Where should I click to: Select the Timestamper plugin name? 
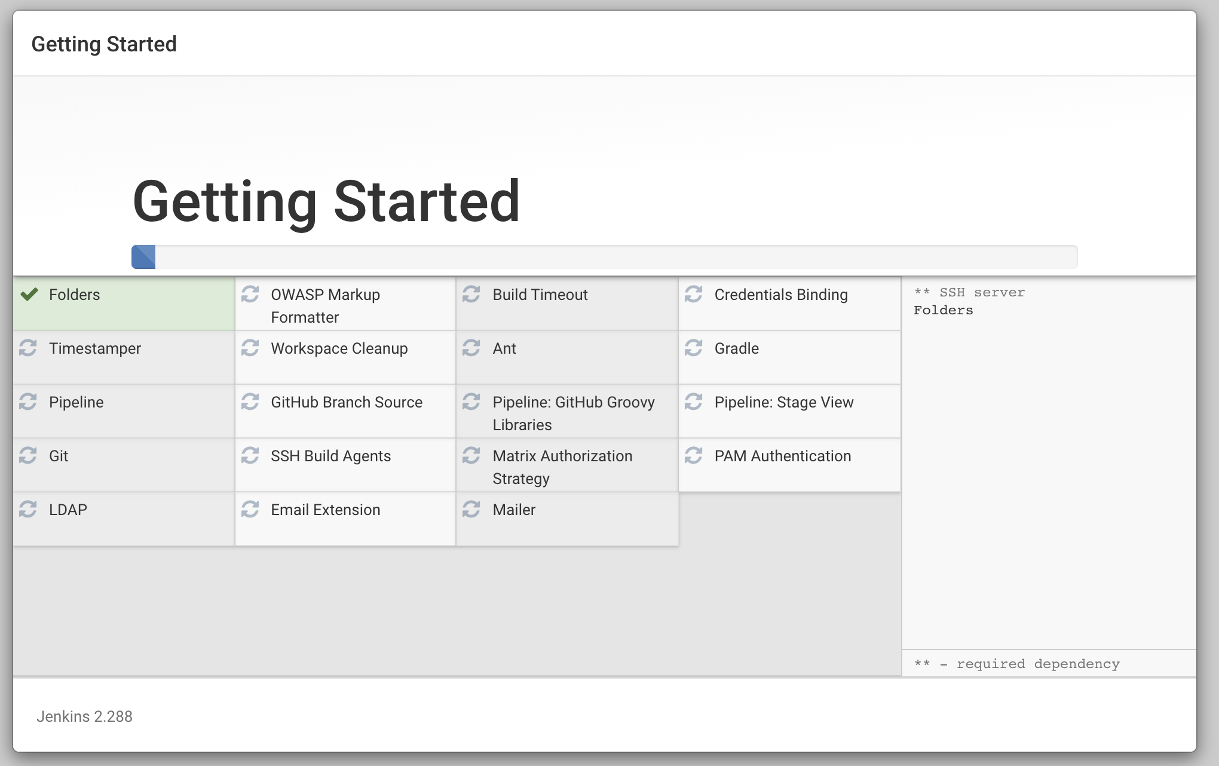click(95, 348)
